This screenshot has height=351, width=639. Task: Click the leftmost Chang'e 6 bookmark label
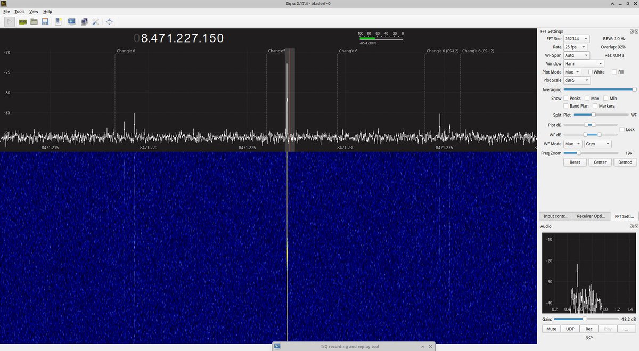(126, 51)
